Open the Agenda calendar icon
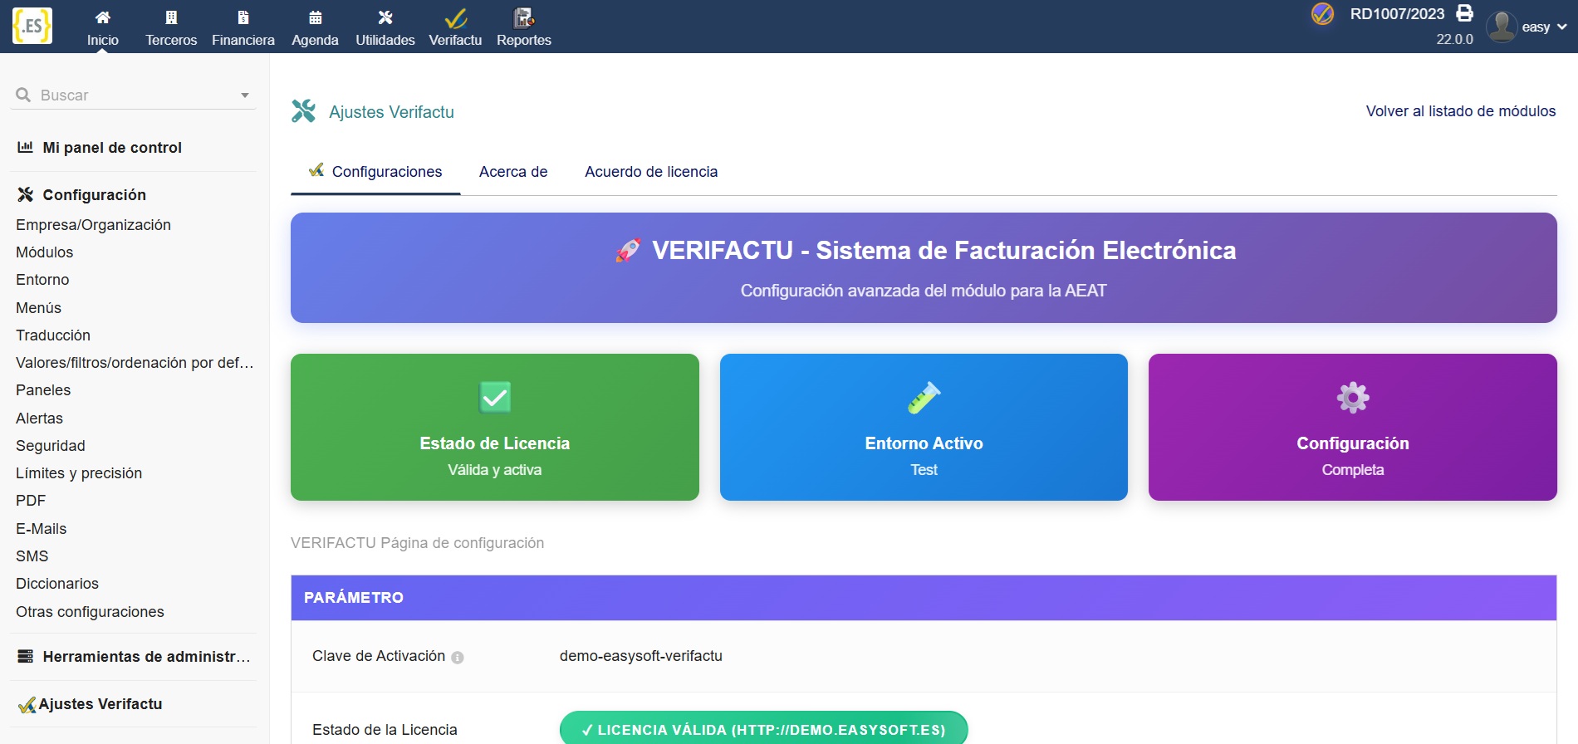Image resolution: width=1578 pixels, height=744 pixels. (315, 17)
